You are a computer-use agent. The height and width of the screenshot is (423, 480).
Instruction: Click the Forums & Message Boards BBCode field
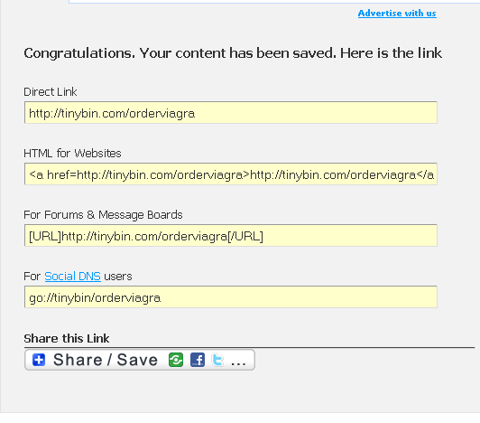coord(231,236)
